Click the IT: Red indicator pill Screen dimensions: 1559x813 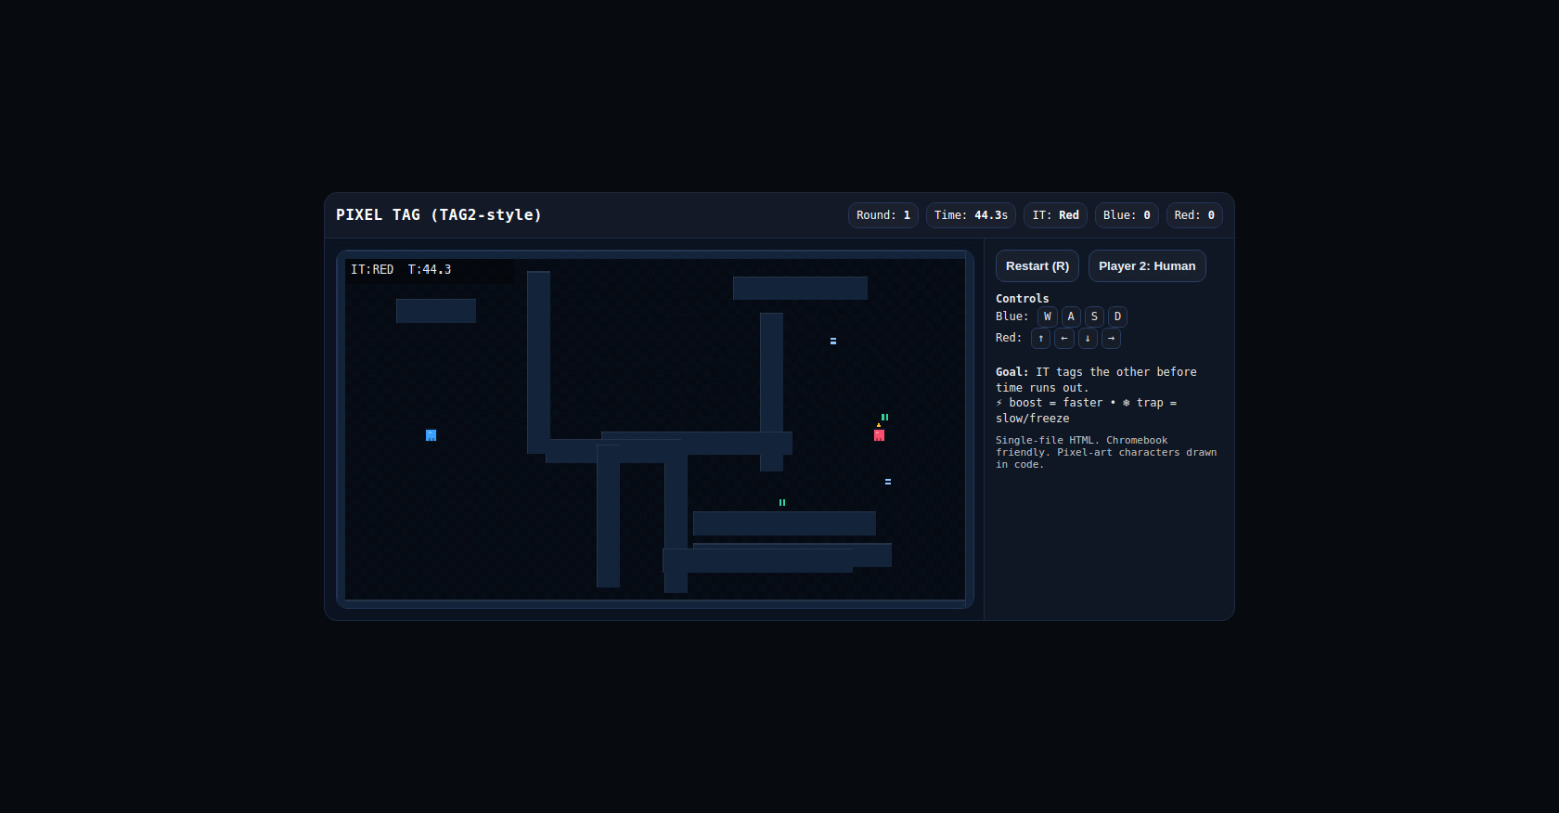(1055, 215)
